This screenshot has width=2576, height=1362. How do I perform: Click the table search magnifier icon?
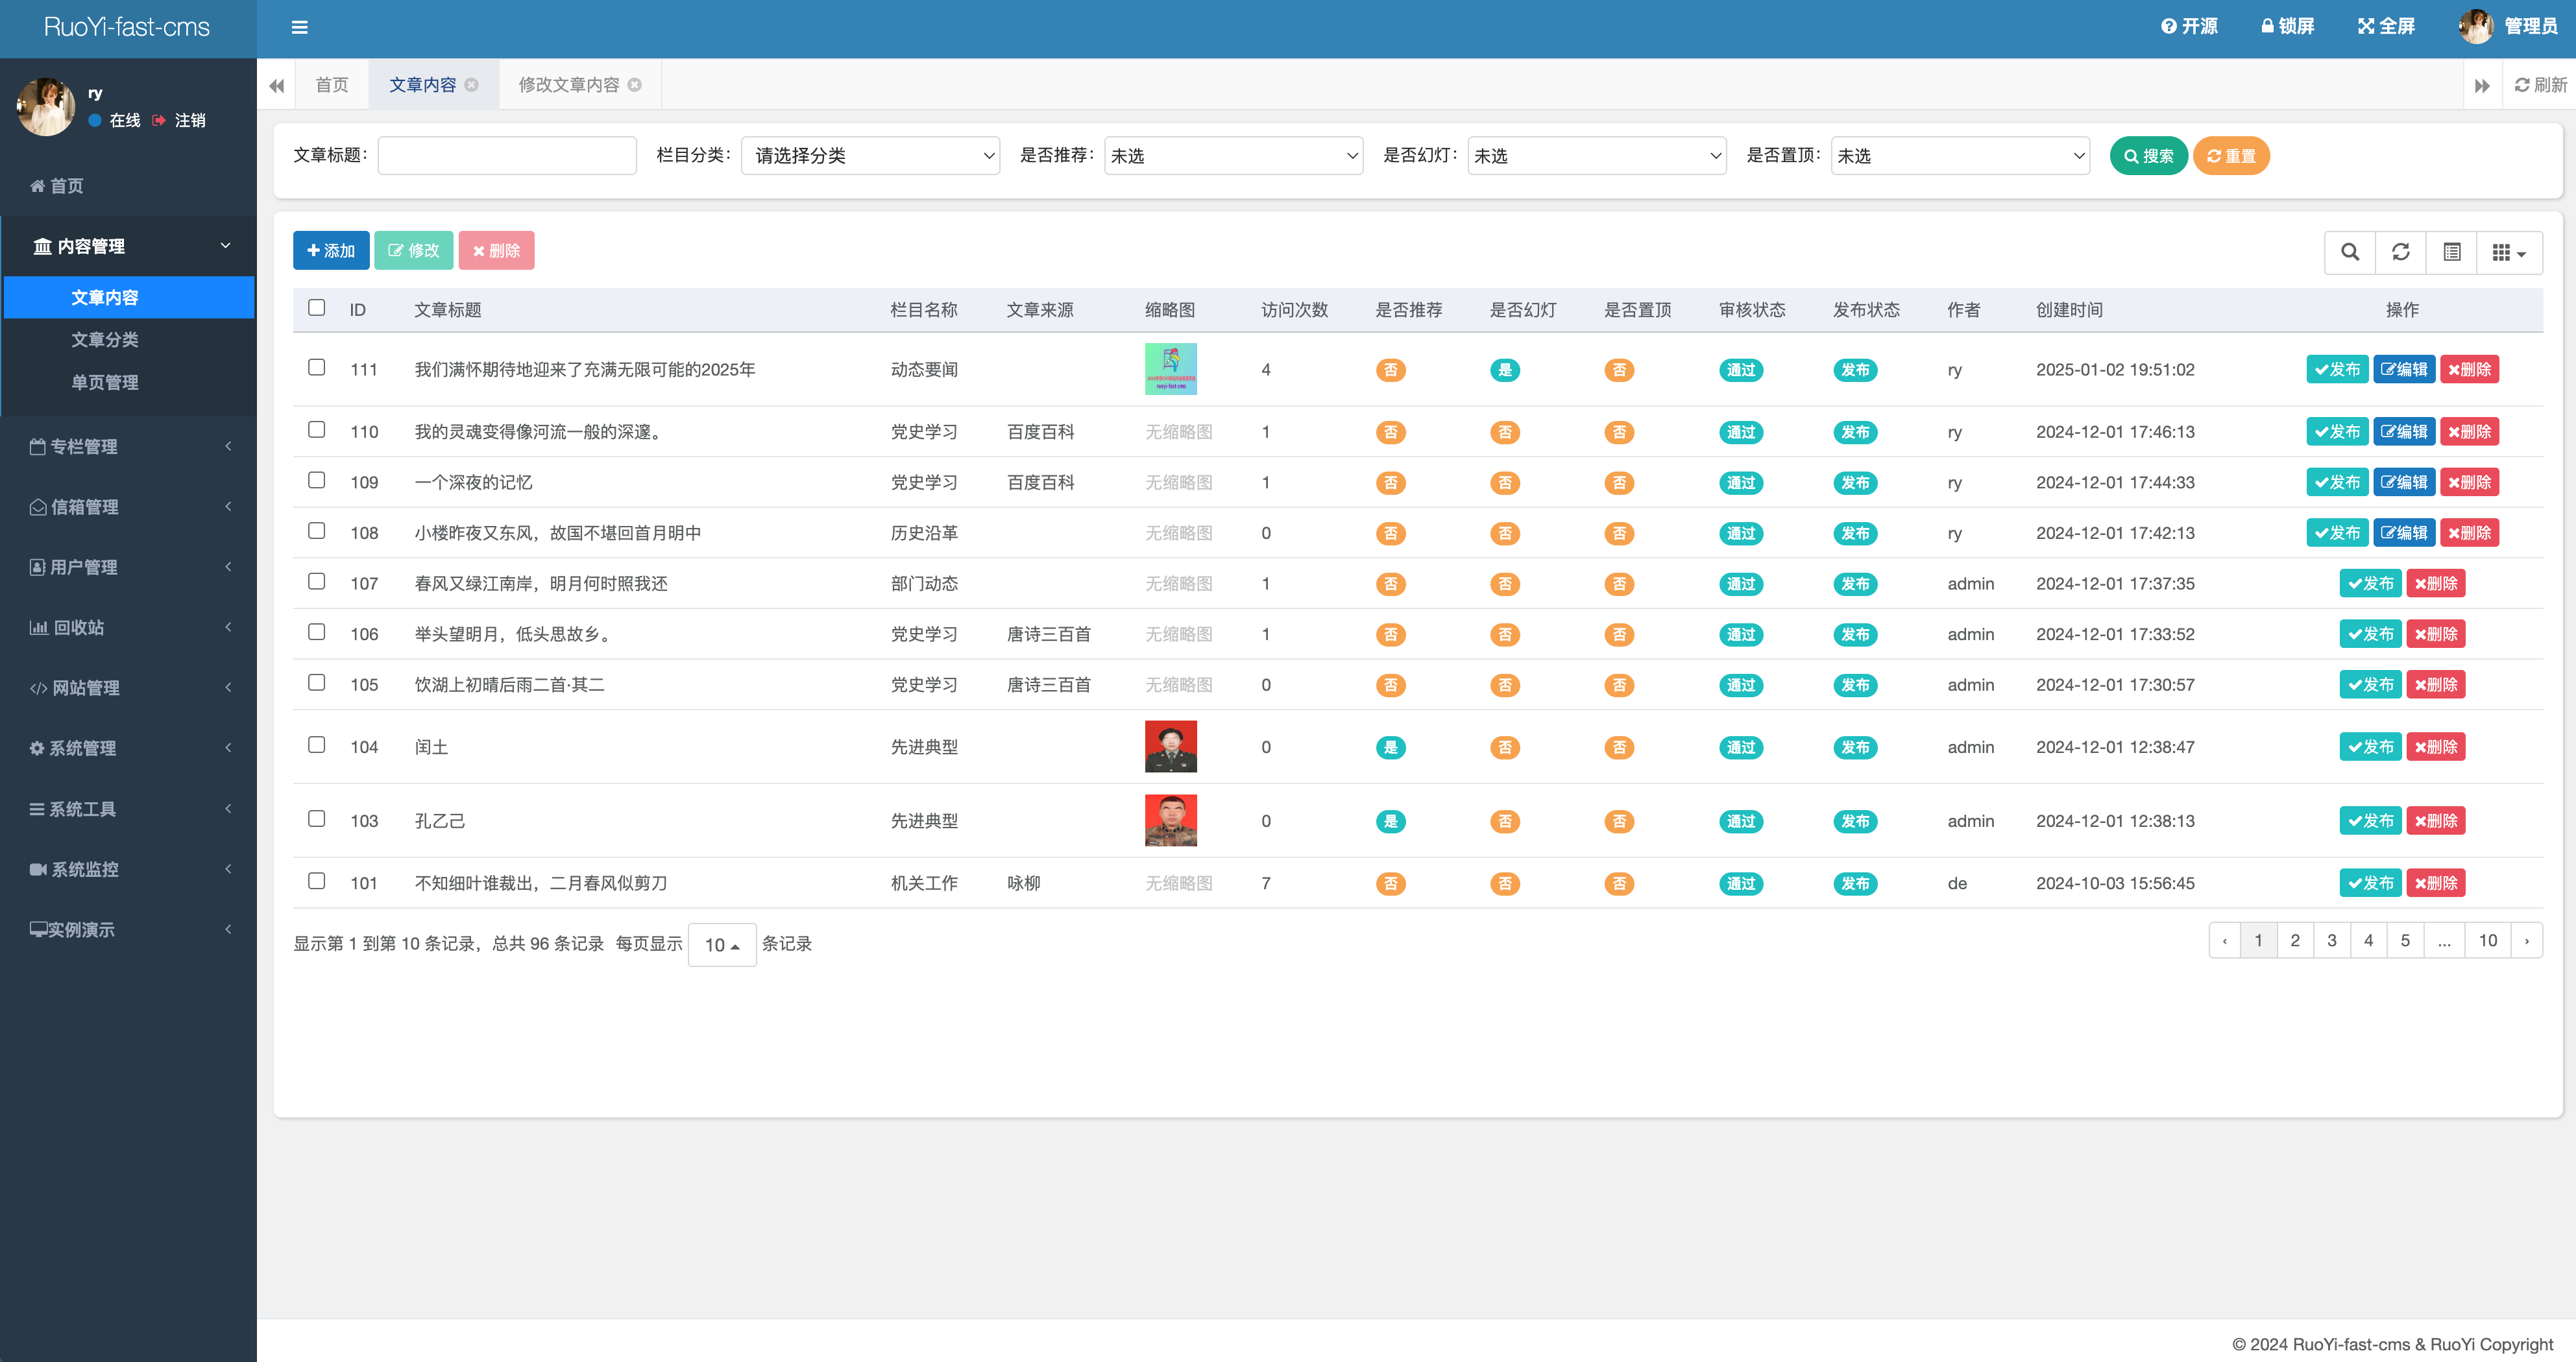click(x=2350, y=252)
